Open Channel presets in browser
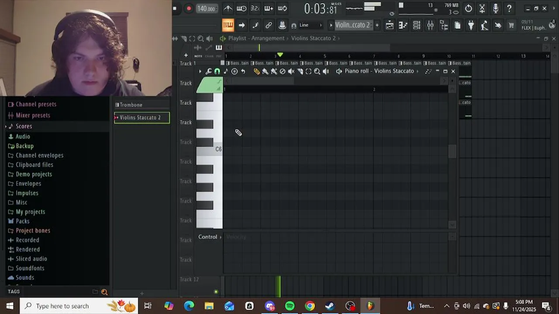 36,104
